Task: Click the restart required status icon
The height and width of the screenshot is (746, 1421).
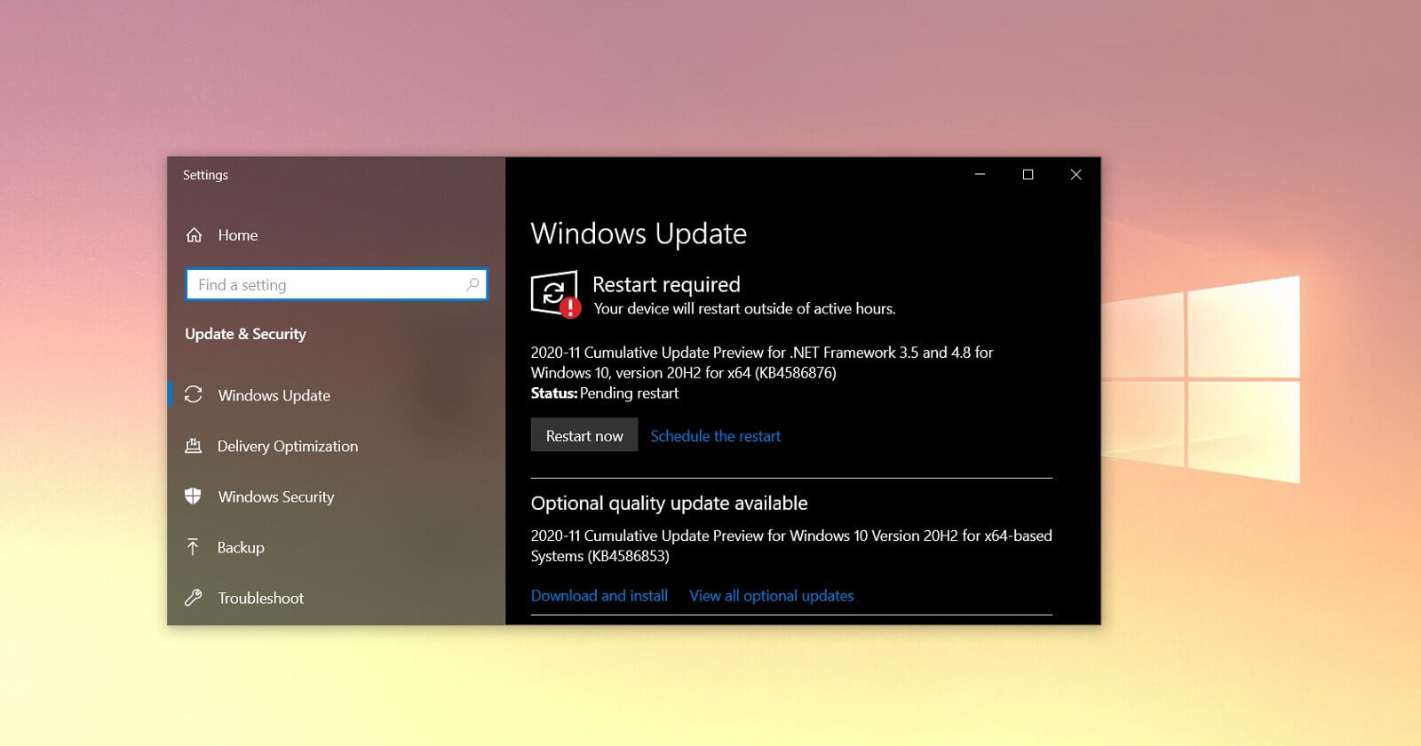Action: pos(555,294)
